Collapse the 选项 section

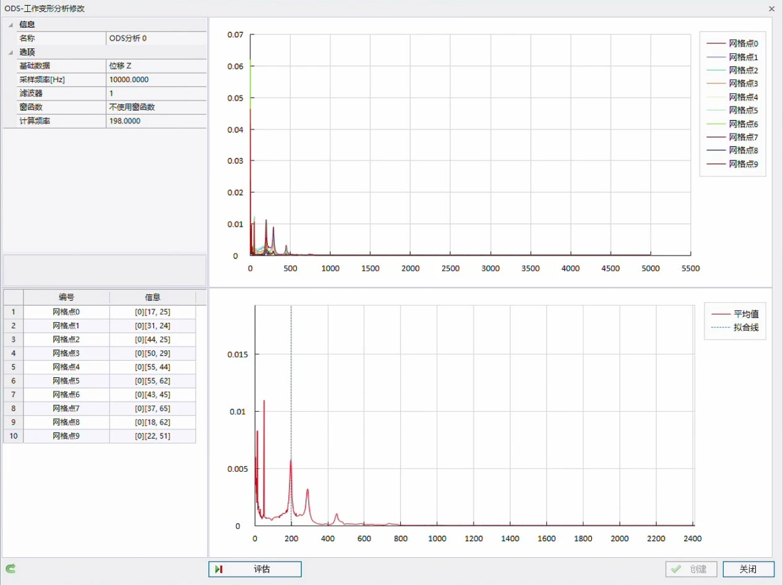pyautogui.click(x=11, y=53)
